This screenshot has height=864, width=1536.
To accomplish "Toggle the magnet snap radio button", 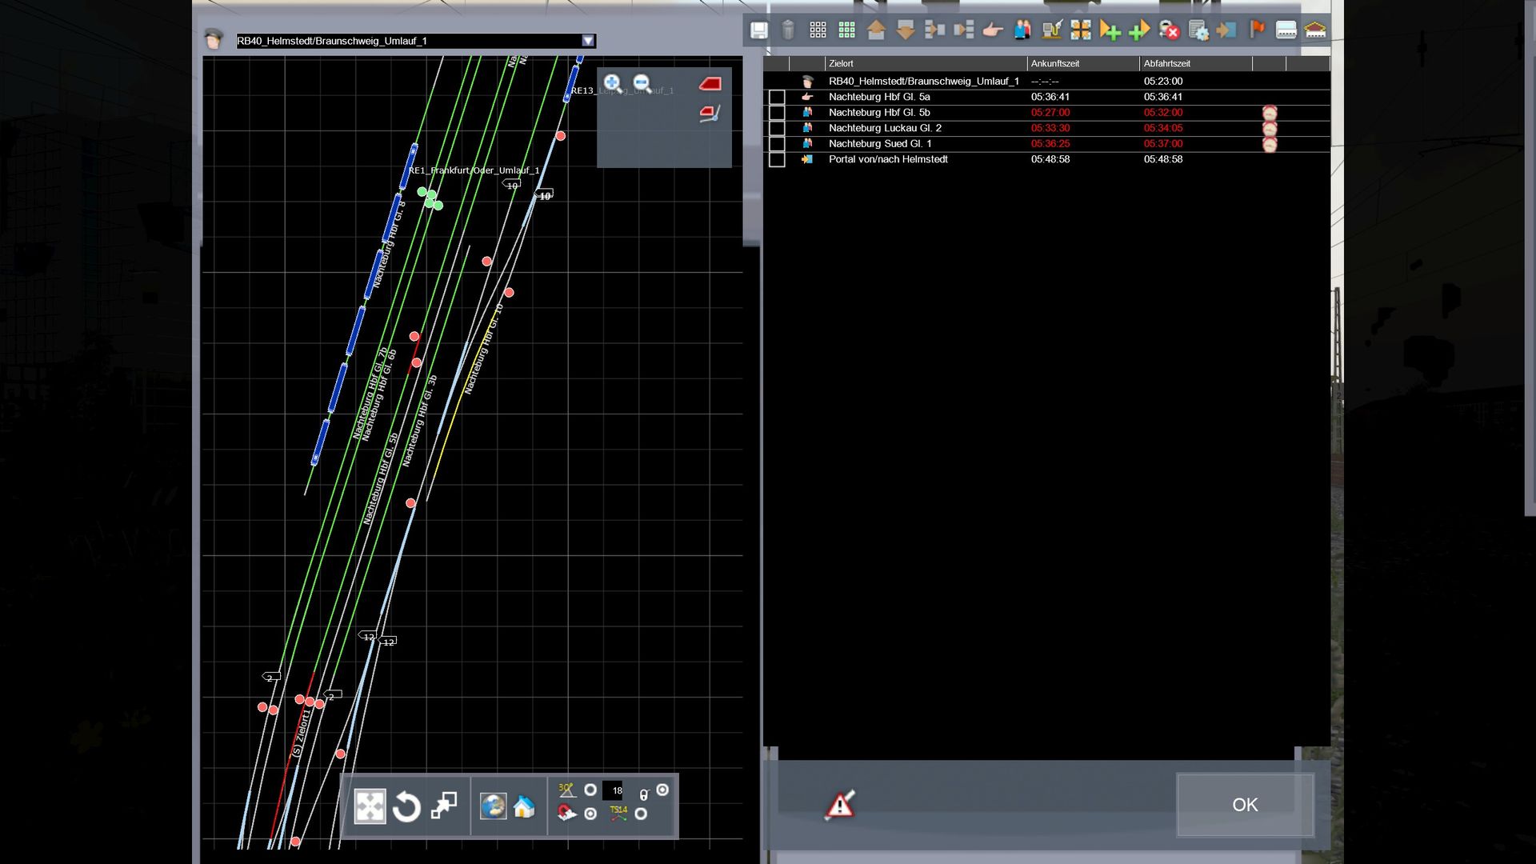I will 590,814.
